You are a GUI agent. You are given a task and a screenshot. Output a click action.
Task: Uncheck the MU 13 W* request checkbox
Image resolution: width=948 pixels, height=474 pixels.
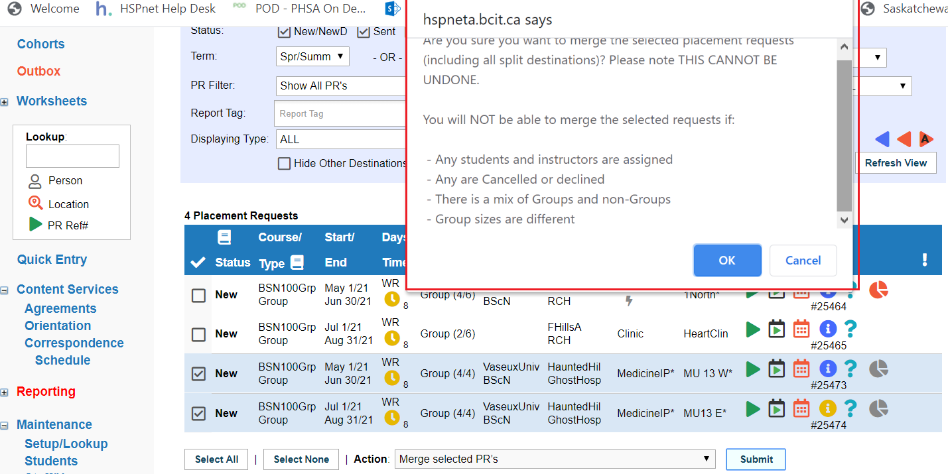click(198, 374)
